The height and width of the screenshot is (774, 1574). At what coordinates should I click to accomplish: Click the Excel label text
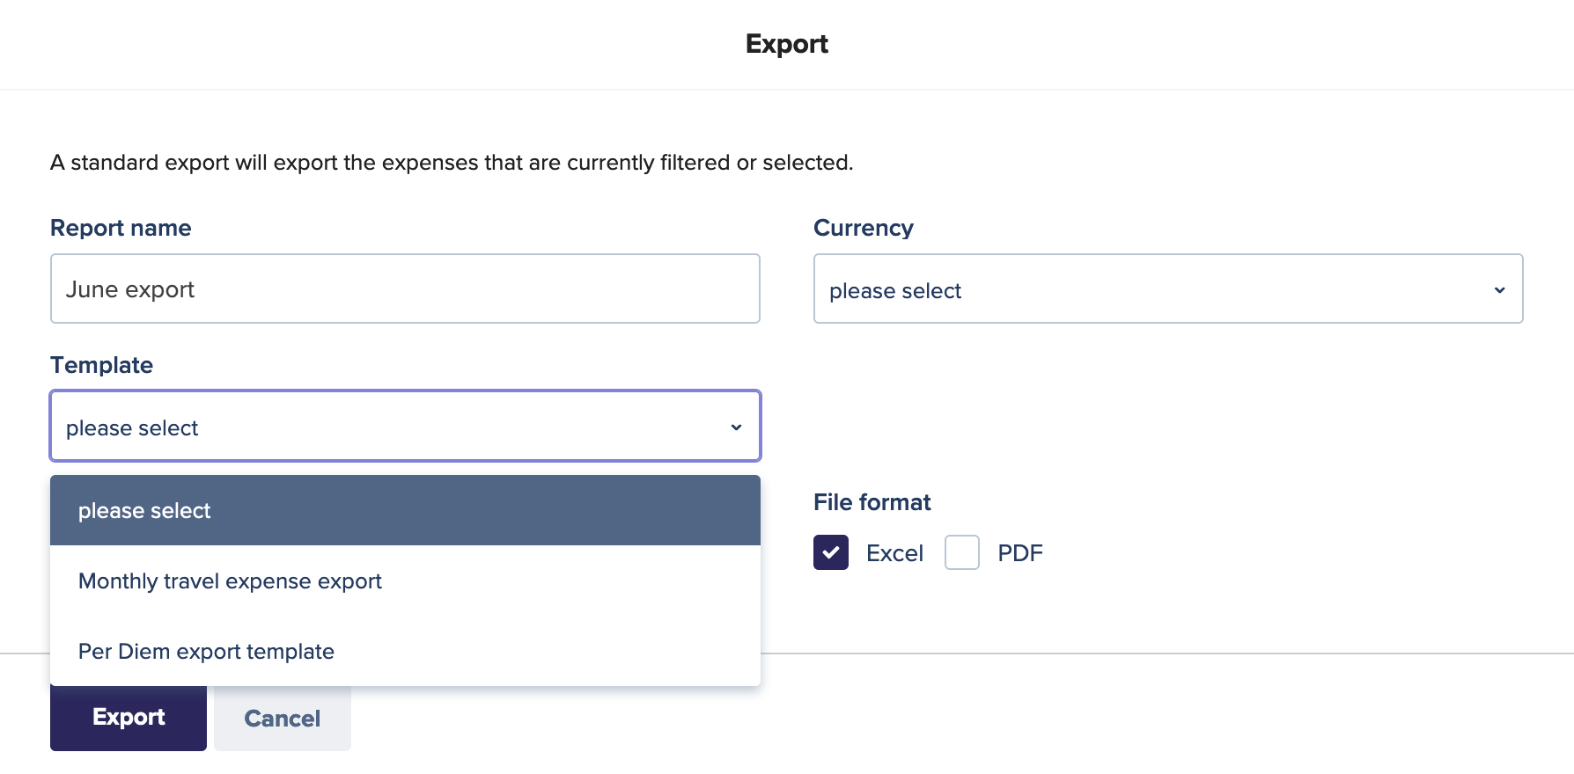(x=894, y=553)
